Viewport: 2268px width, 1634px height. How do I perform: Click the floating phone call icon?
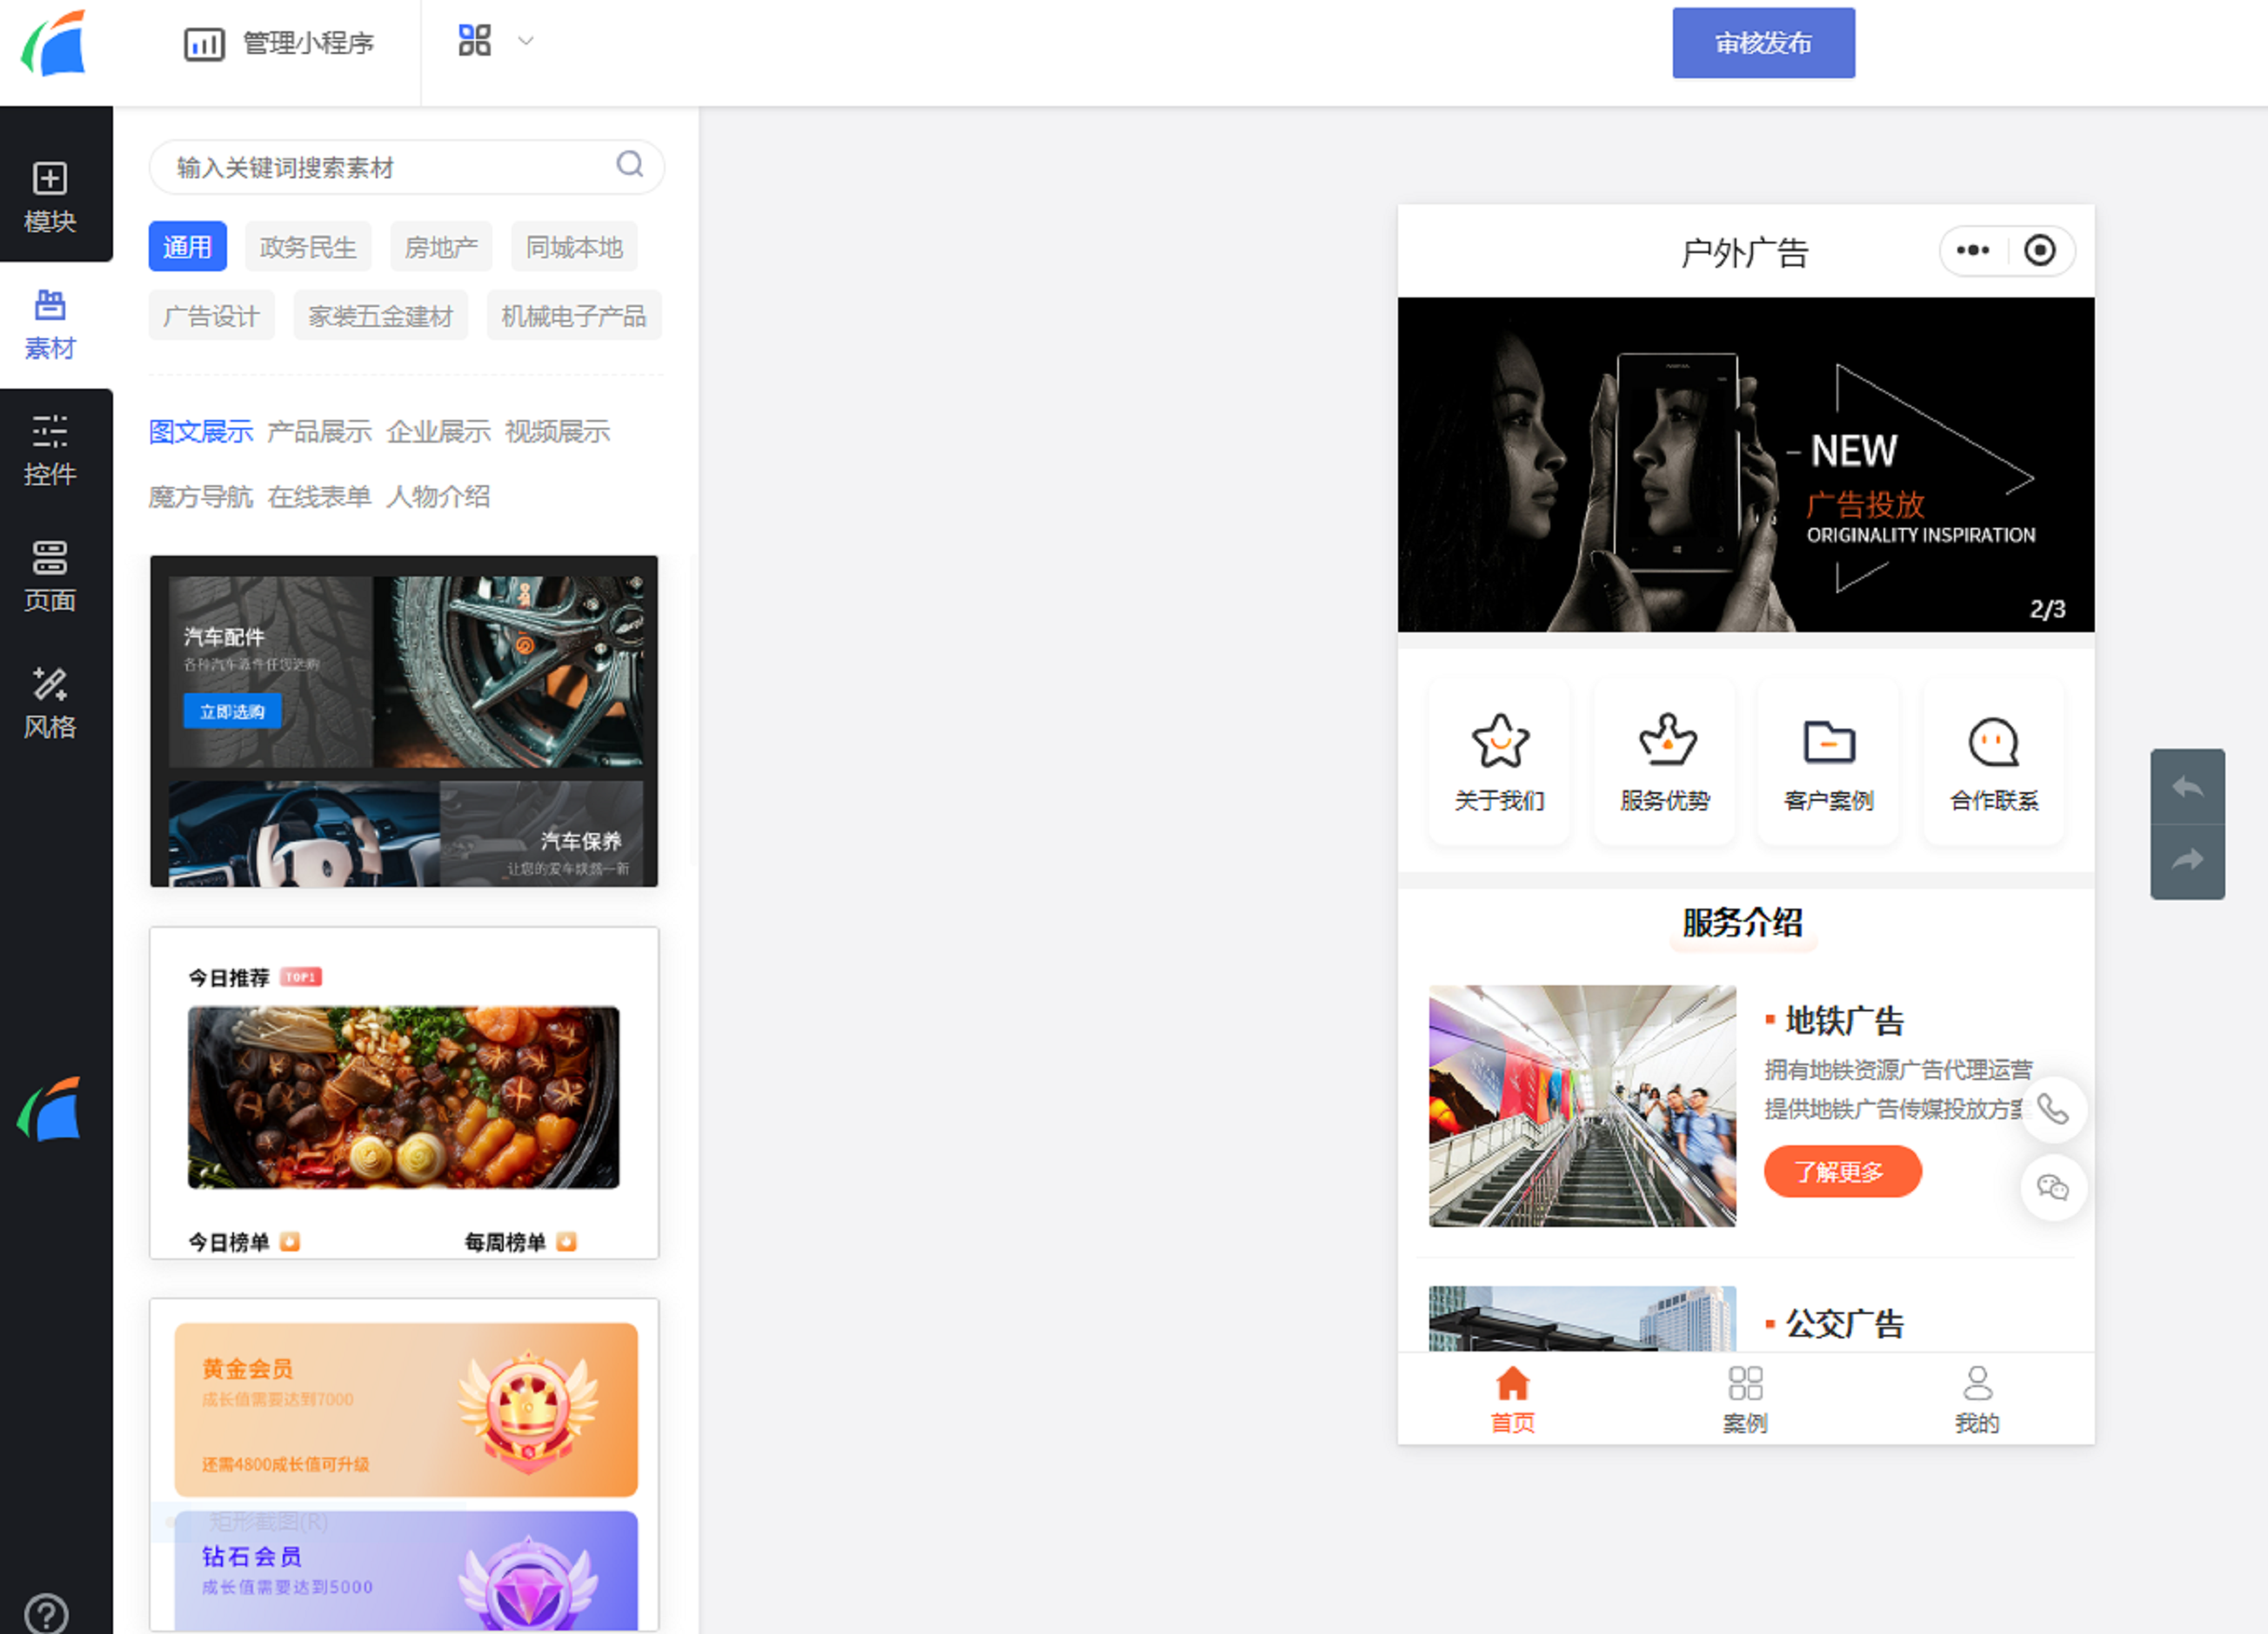coord(2052,1109)
